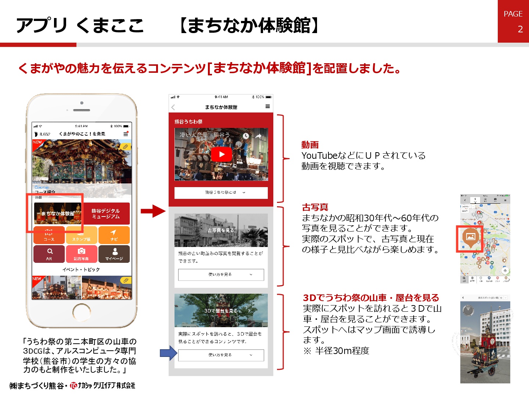Tap the コース map tile
The width and height of the screenshot is (529, 397).
[x=49, y=235]
